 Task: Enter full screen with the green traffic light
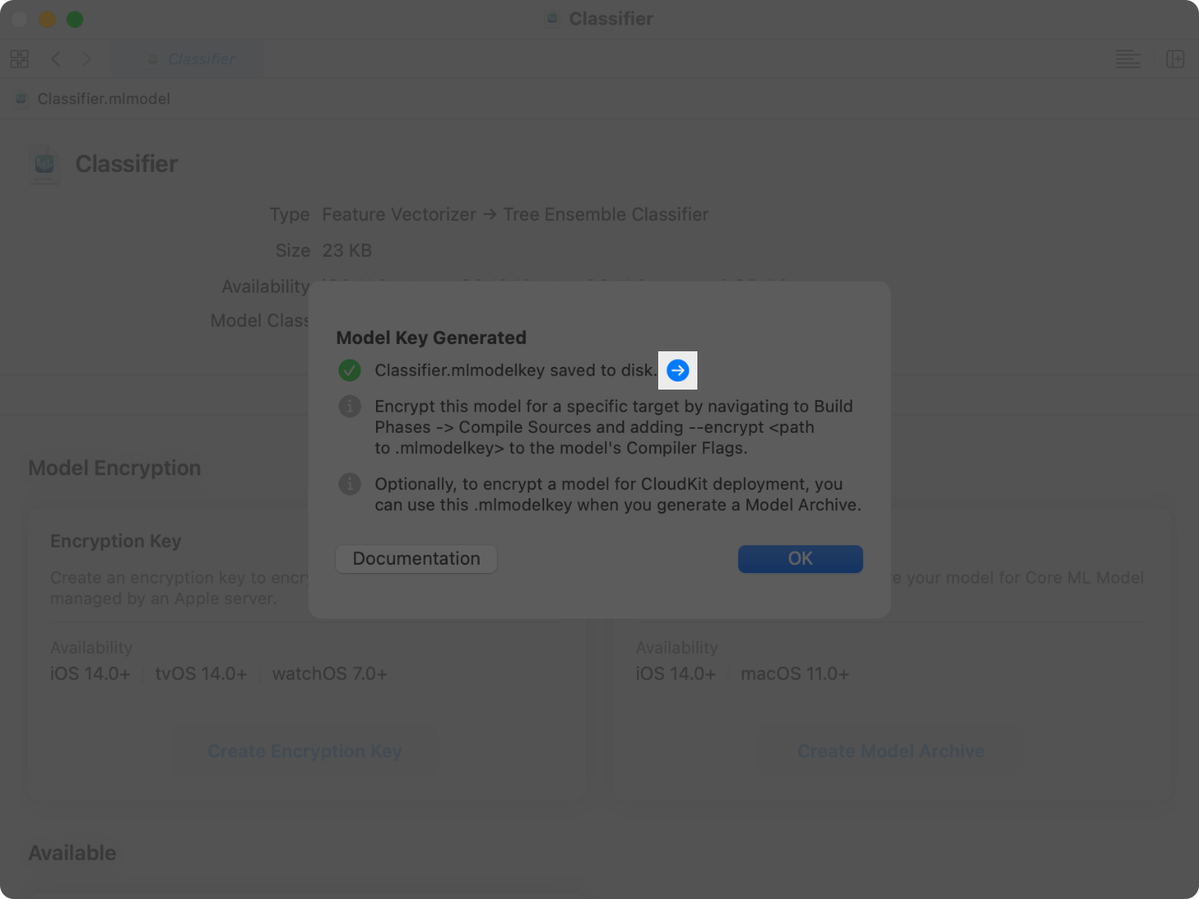[x=74, y=18]
